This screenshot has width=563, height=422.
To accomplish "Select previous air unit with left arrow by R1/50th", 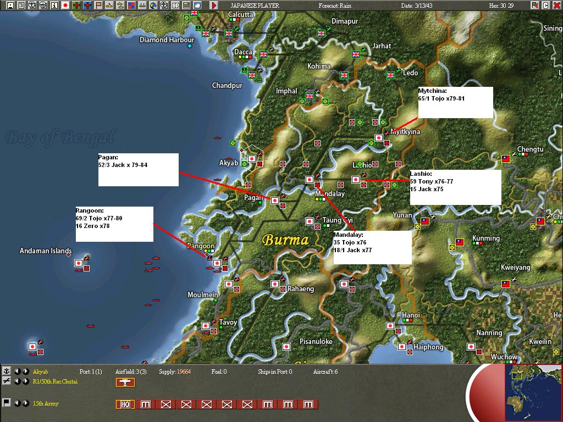I will pyautogui.click(x=17, y=381).
